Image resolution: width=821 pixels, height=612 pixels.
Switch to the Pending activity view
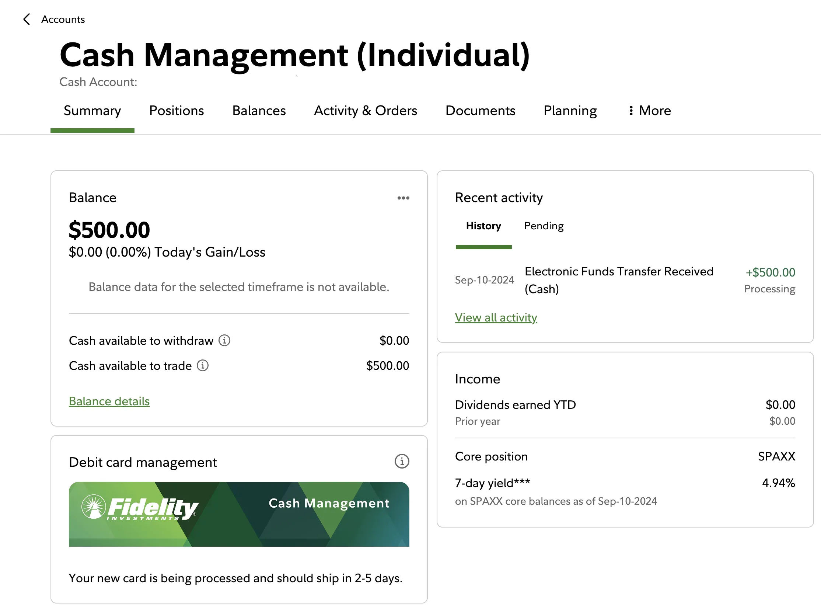(x=544, y=226)
